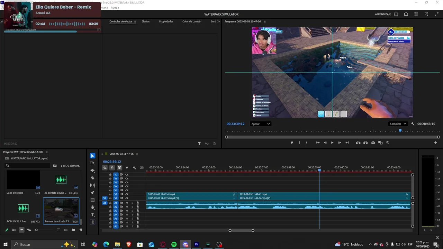Toggle linked selection in timeline
Image resolution: width=443 pixels, height=249 pixels.
tap(119, 168)
